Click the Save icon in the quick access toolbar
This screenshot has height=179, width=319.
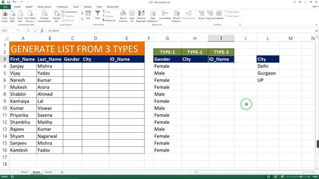click(8, 2)
